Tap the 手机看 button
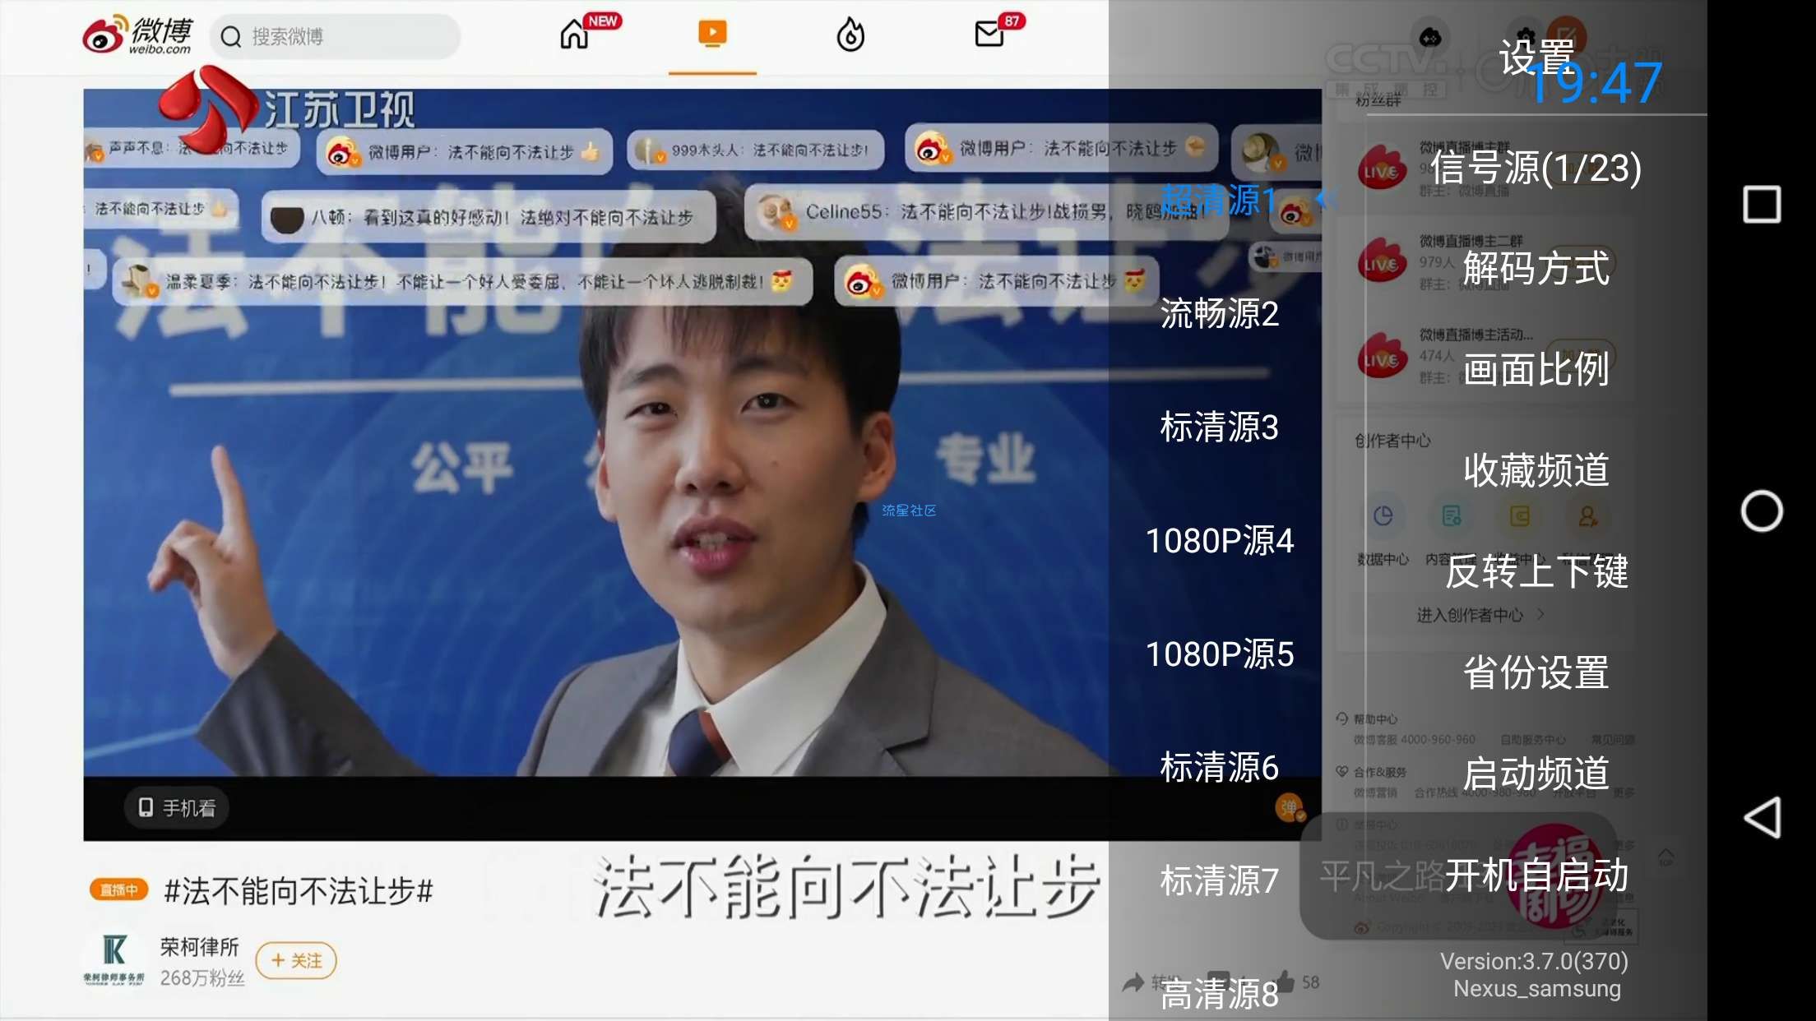 pos(177,808)
